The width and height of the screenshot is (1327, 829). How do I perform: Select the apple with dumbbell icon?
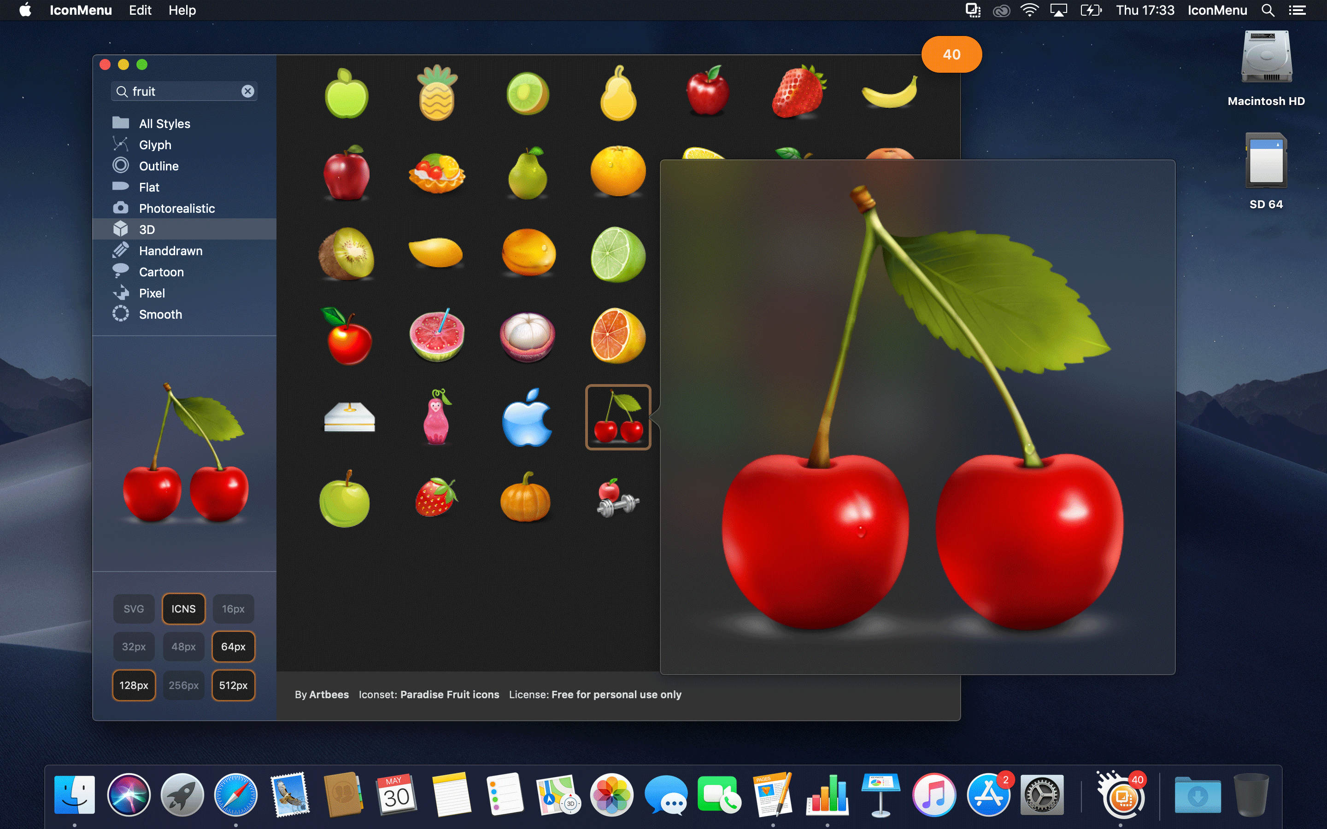[618, 497]
